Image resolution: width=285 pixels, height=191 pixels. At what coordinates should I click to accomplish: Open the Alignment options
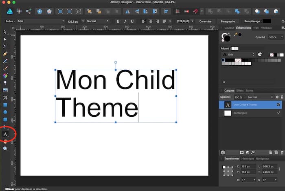pos(166,11)
